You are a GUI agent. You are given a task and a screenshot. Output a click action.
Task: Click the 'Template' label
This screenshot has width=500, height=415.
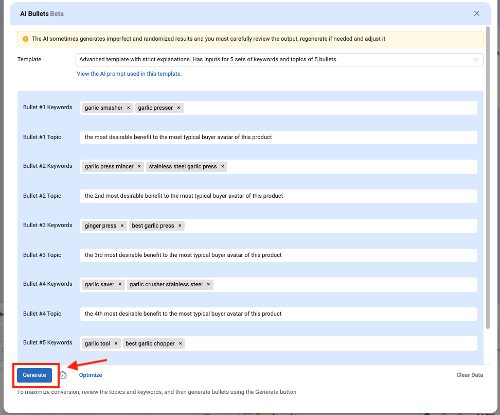pos(29,59)
